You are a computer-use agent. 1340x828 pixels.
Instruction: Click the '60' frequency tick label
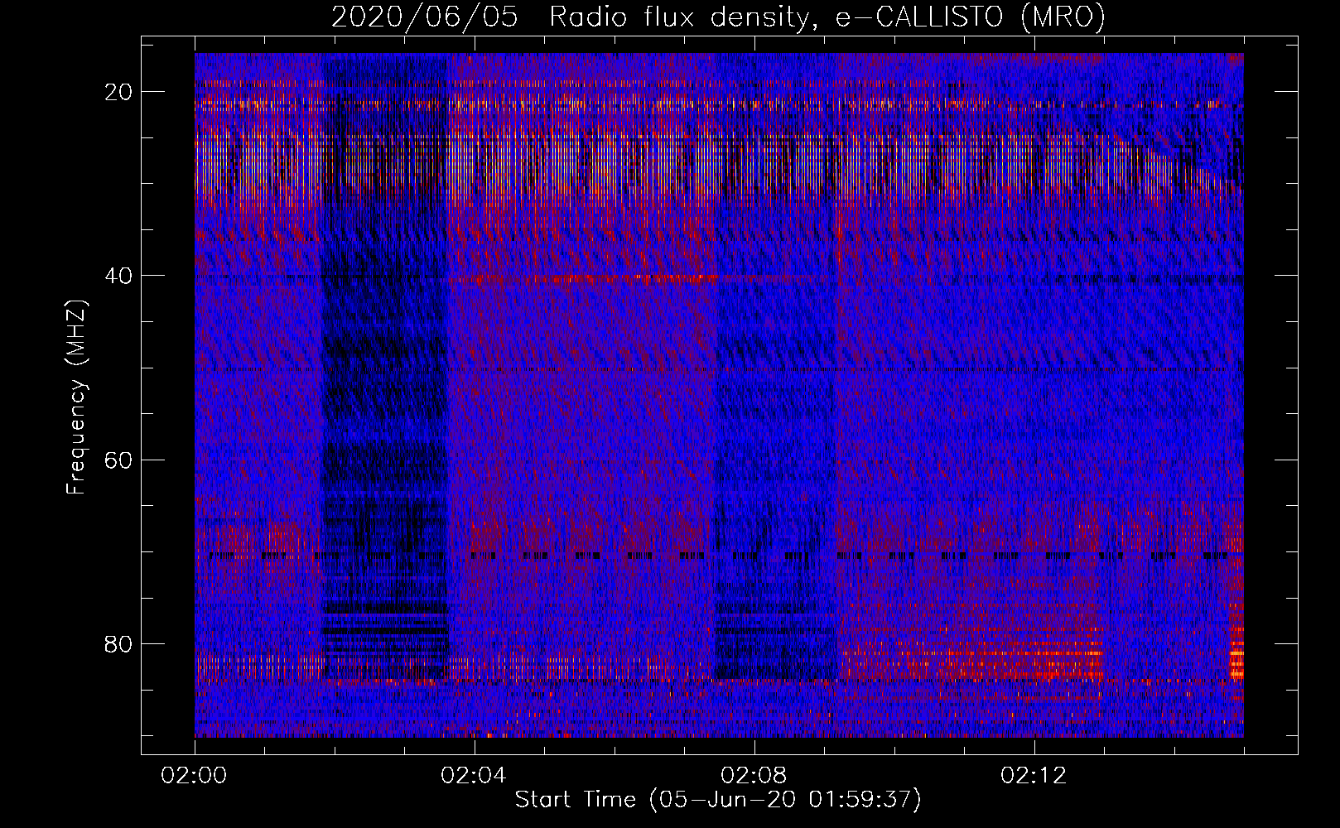click(x=118, y=460)
